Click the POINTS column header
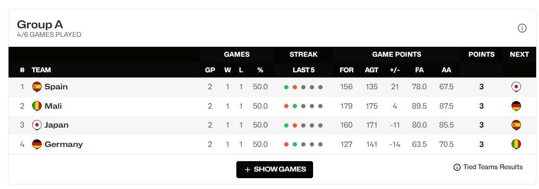 481,54
